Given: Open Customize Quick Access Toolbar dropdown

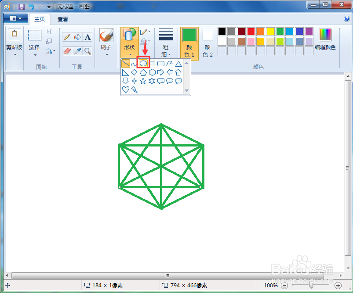Looking at the screenshot, I should pyautogui.click(x=49, y=7).
